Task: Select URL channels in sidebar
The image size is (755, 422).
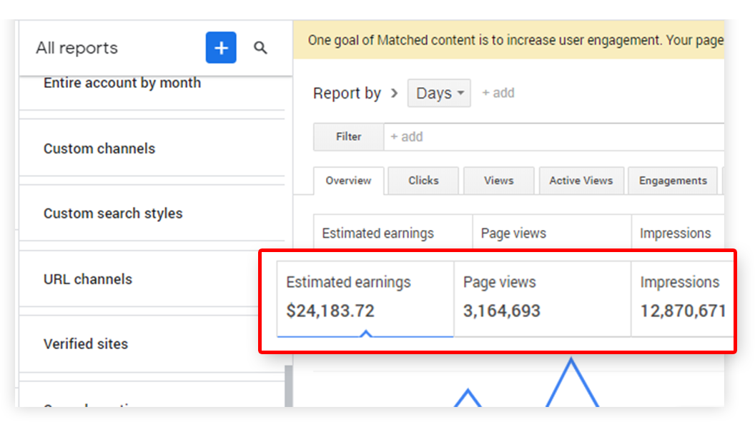Action: [88, 279]
